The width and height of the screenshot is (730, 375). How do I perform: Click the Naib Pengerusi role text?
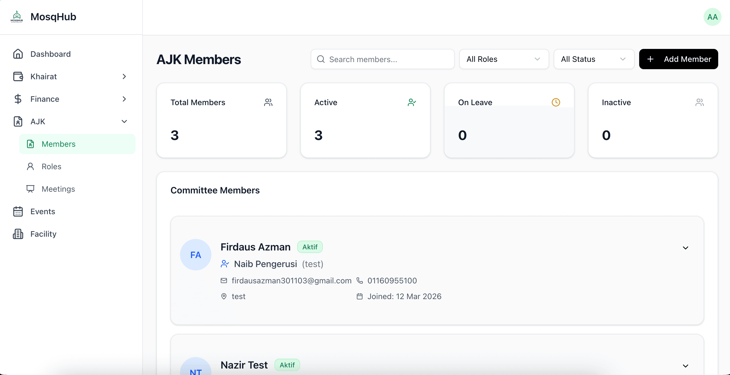[265, 264]
